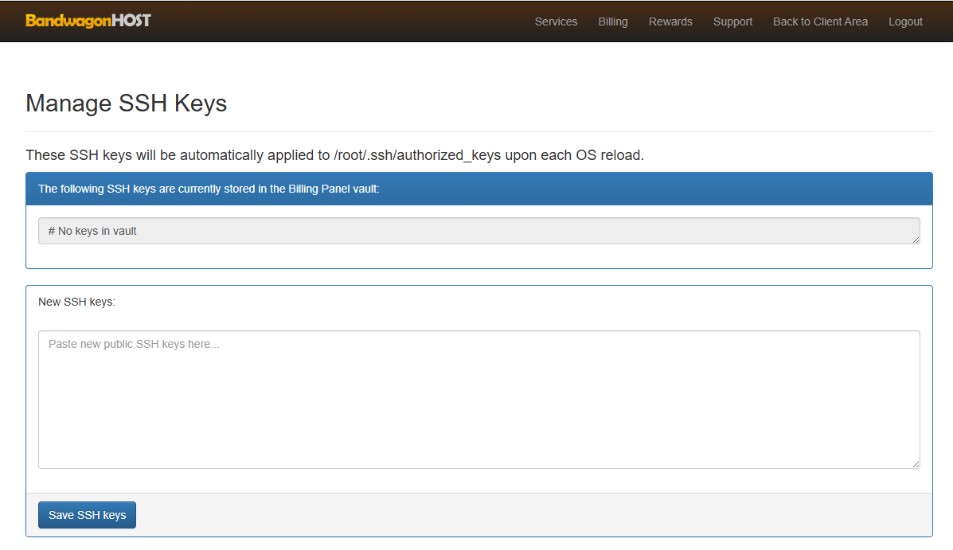The width and height of the screenshot is (953, 550).
Task: Click blank area below the vault keys field
Action: click(x=478, y=256)
